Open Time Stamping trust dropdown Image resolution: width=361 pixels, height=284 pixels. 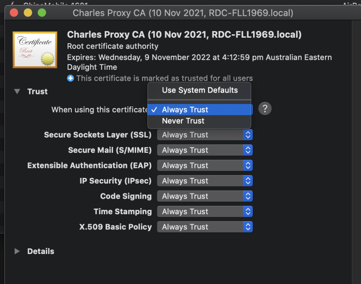205,211
